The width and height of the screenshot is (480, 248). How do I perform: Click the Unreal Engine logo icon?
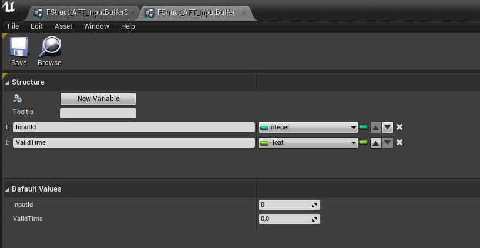(8, 6)
